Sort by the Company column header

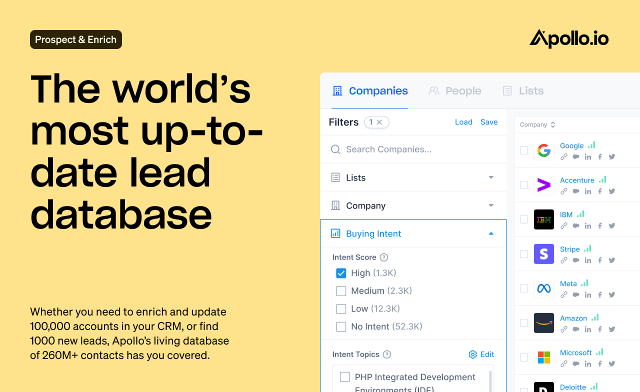[537, 125]
